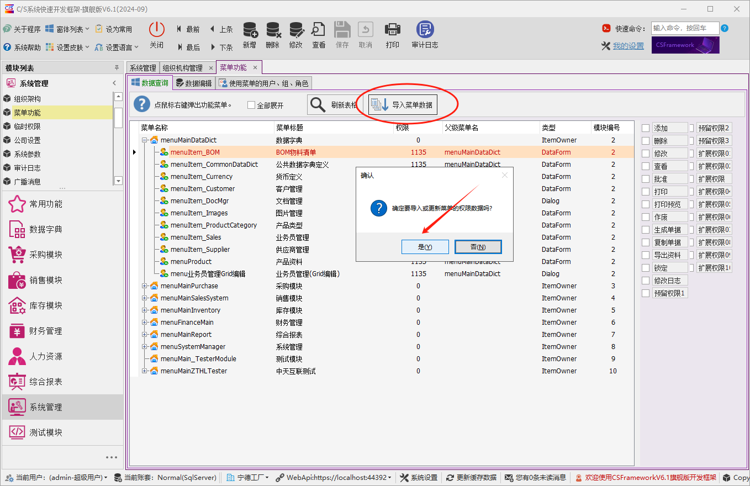Click the 新增 database add icon
The height and width of the screenshot is (486, 750).
pos(250,30)
